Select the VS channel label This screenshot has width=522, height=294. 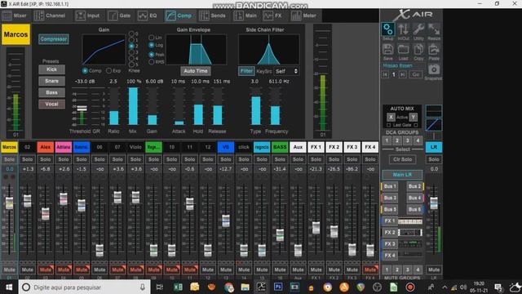[x=226, y=147]
